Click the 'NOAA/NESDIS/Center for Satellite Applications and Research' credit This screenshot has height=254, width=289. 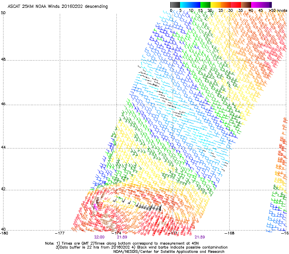click(169, 252)
